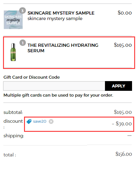Click the $0.00 sample price

point(125,13)
